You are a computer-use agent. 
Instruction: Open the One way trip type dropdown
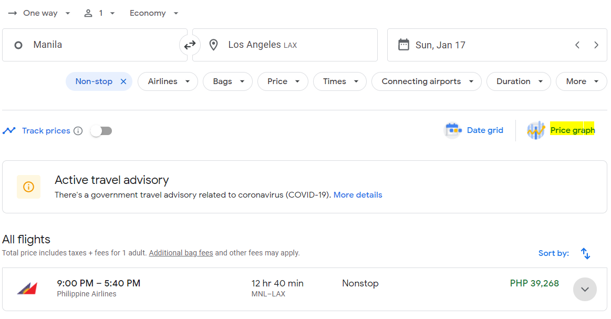(39, 13)
